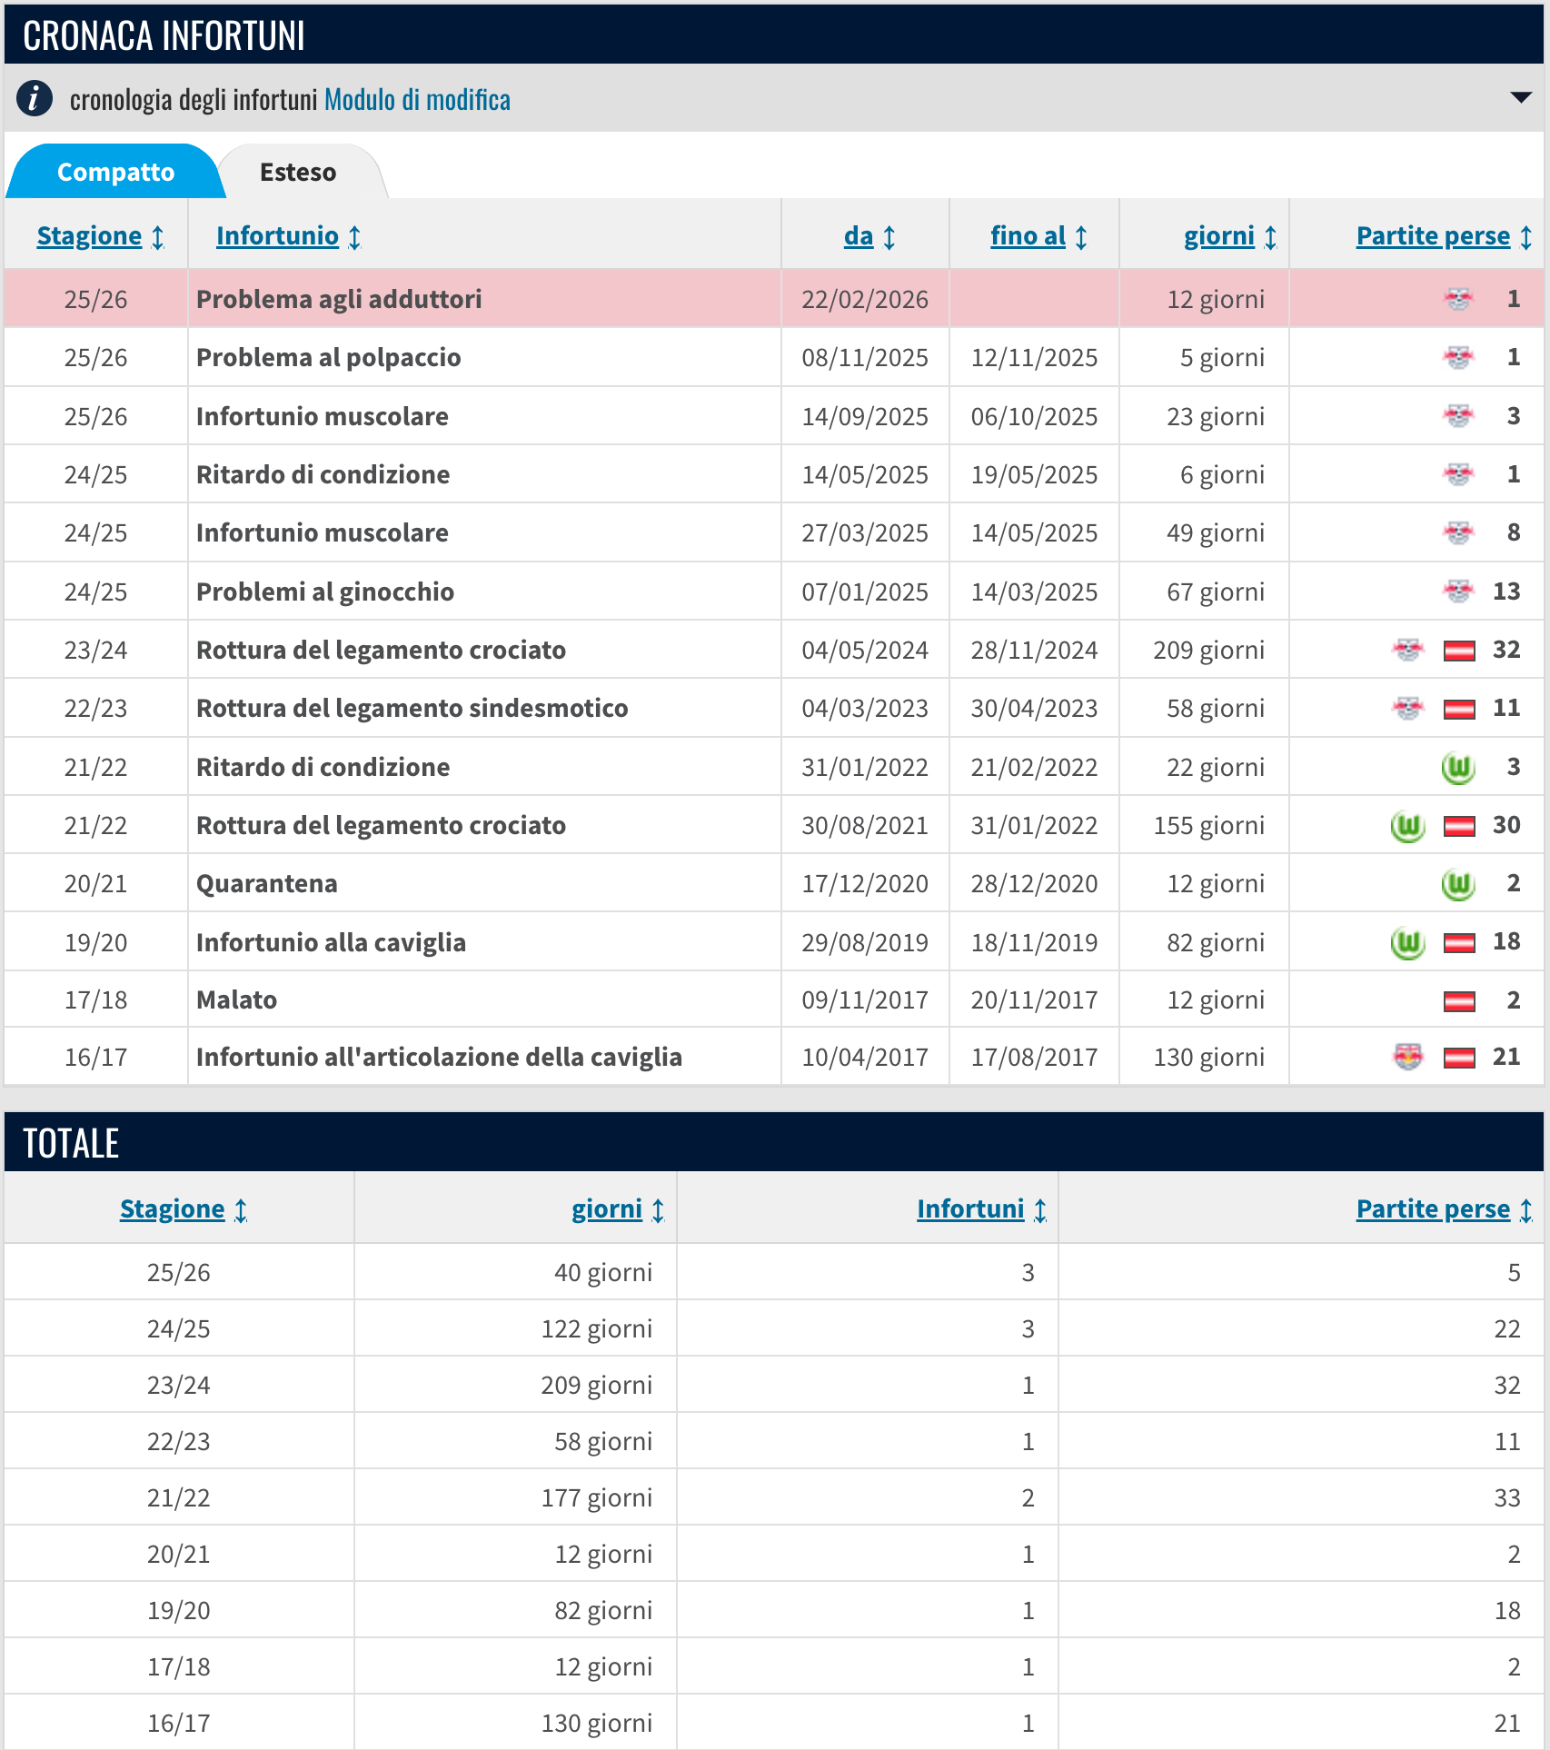Click Austria flag in Malato row

pos(1459,1000)
